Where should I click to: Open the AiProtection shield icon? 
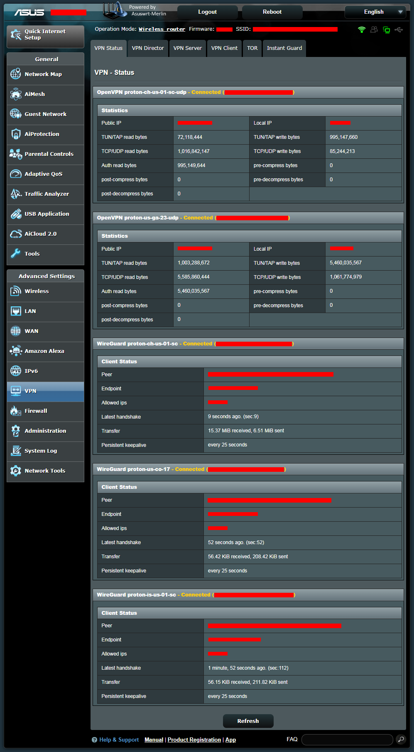pyautogui.click(x=16, y=134)
